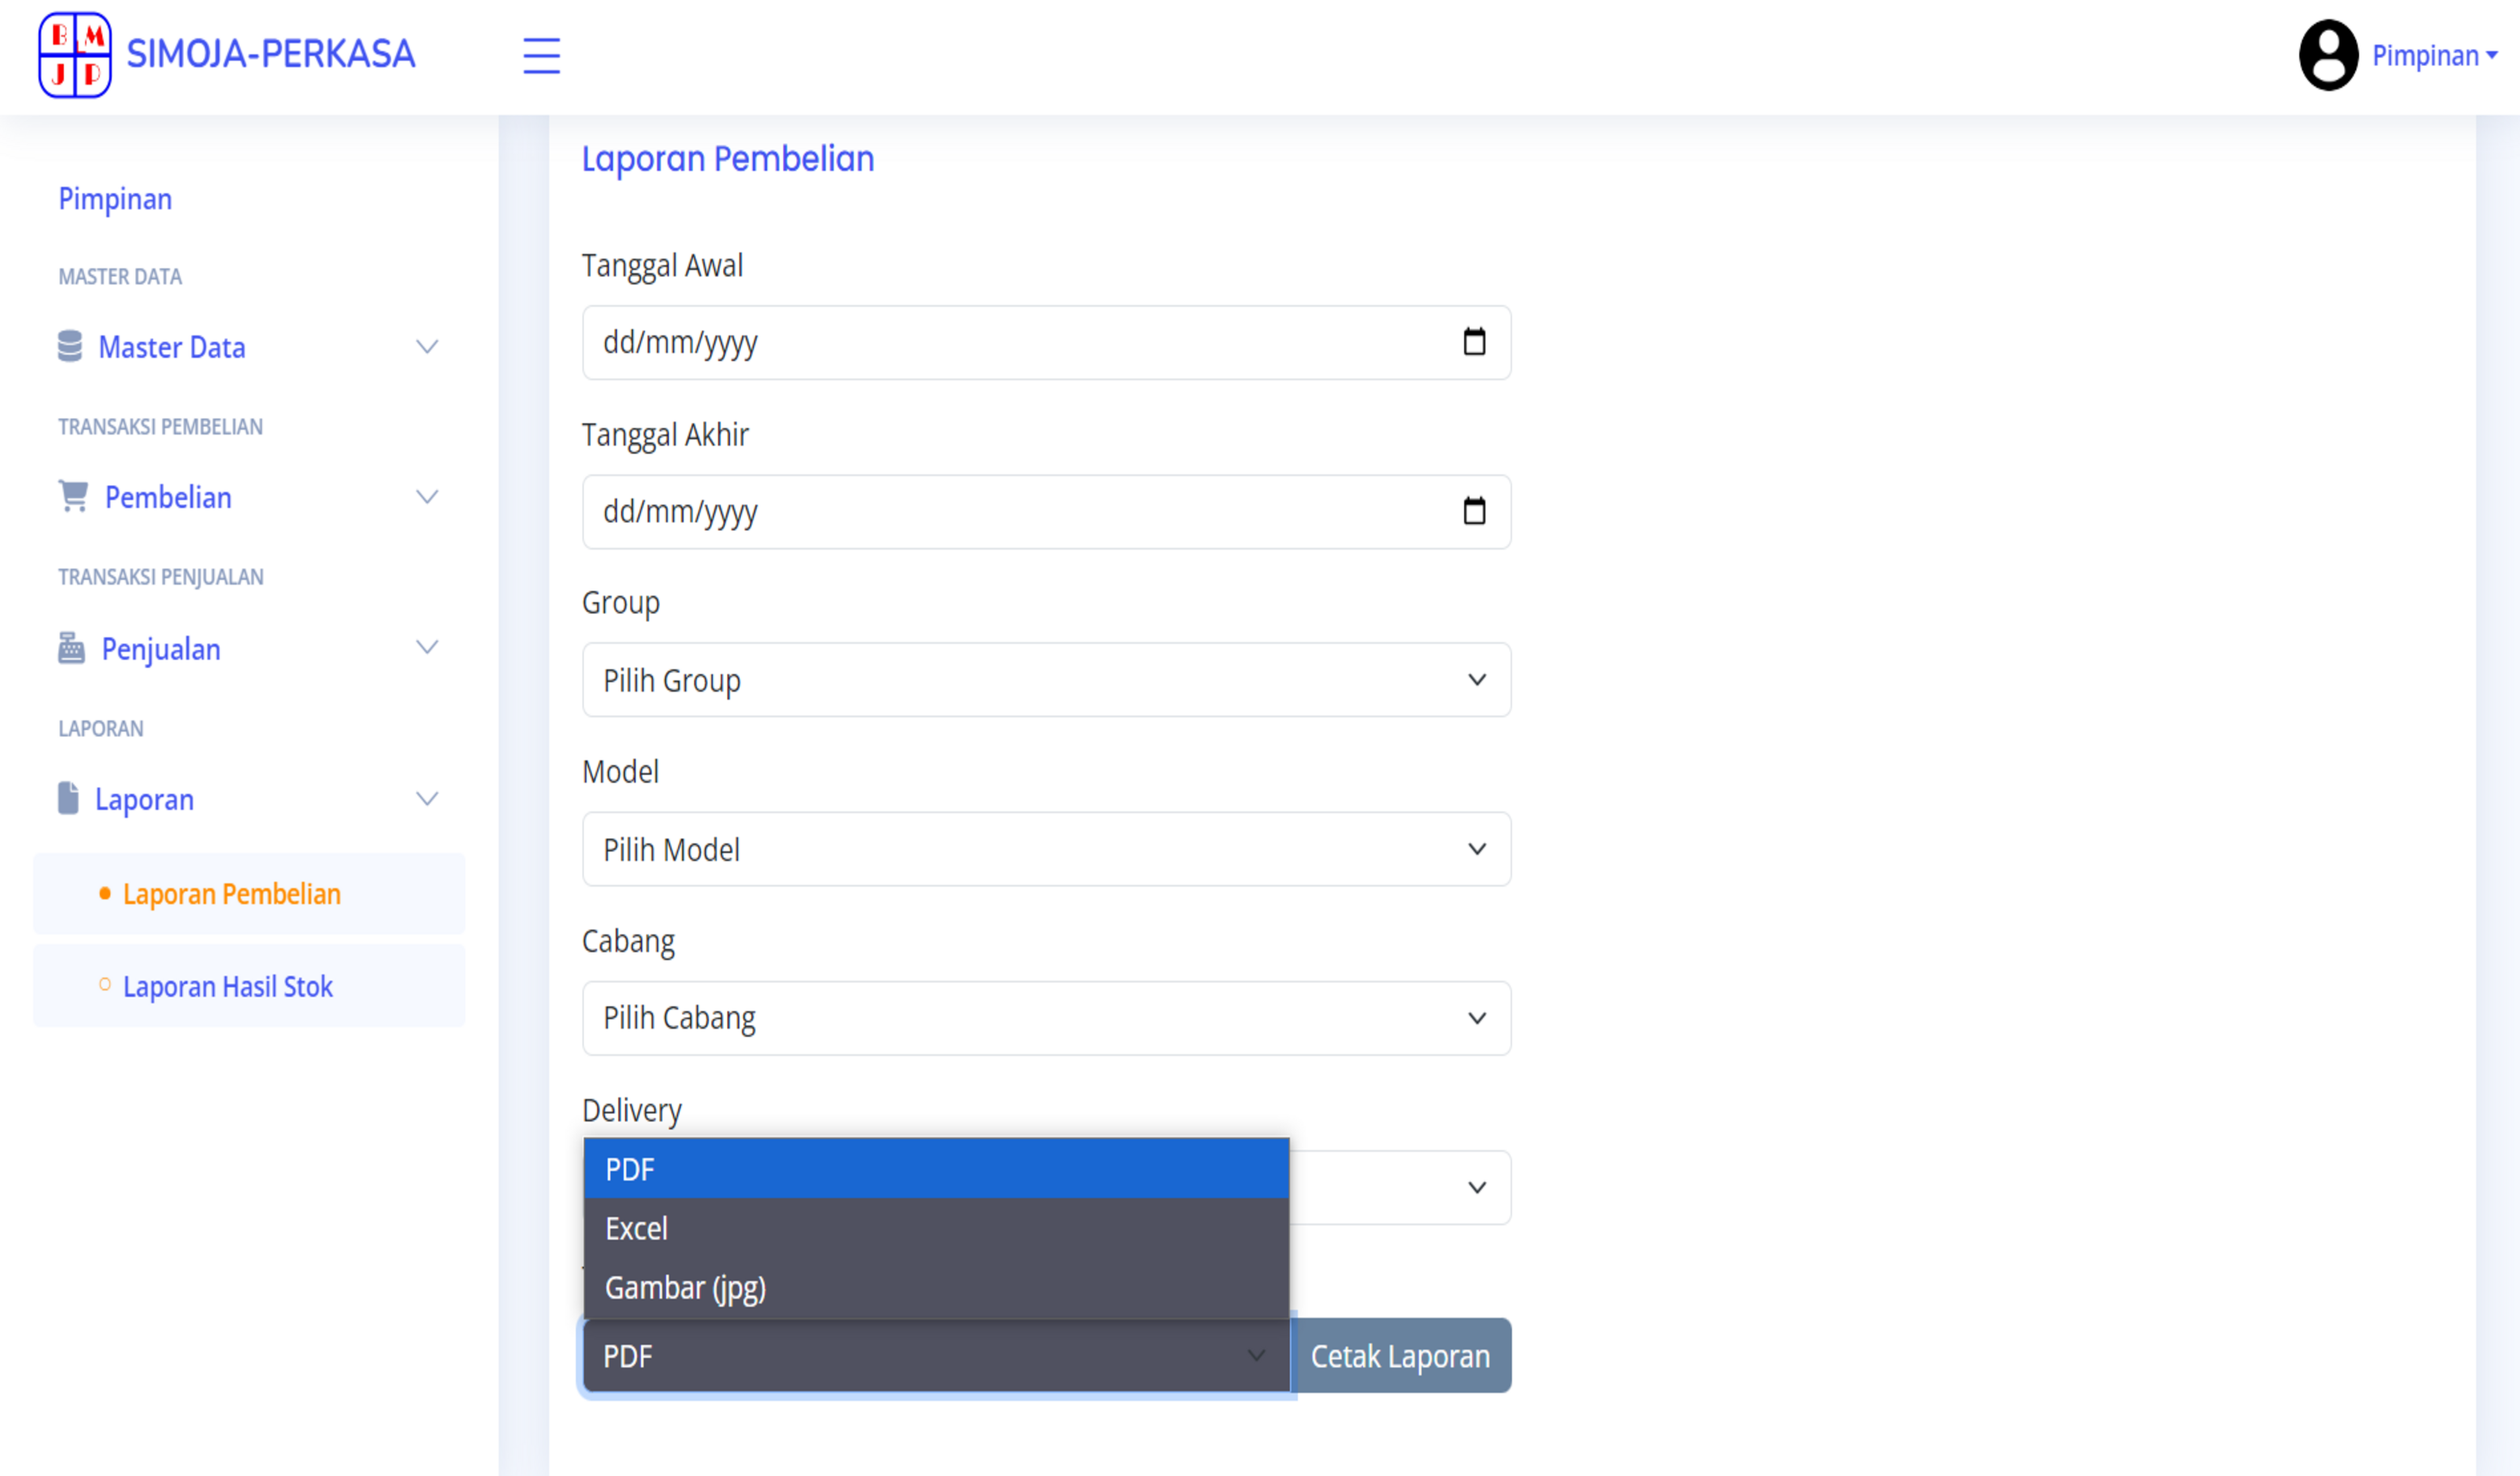Collapse Laporan sidebar section chevron
The image size is (2520, 1476).
click(x=427, y=798)
